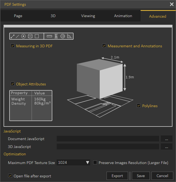Switch to the Page tab
Screen dimensions: 176x182
click(18, 16)
